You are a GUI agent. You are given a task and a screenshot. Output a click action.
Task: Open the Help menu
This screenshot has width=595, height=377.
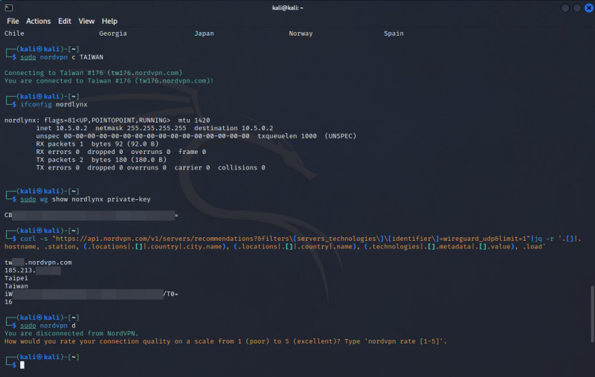(109, 22)
